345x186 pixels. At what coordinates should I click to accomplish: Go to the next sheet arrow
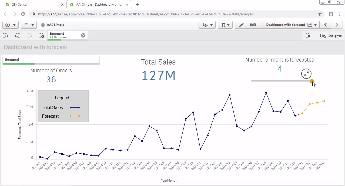click(337, 25)
